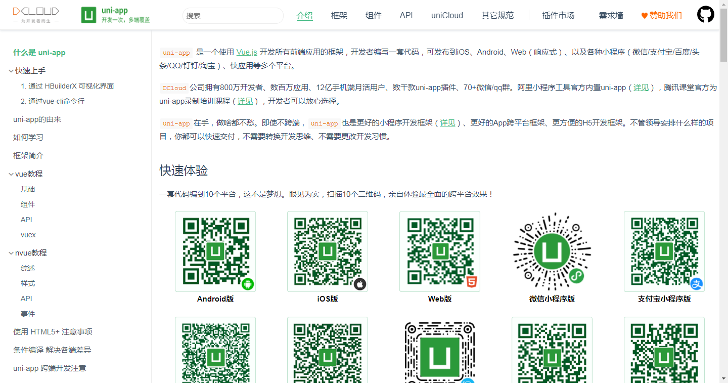
Task: Open API under vue教程
Action: pos(26,220)
